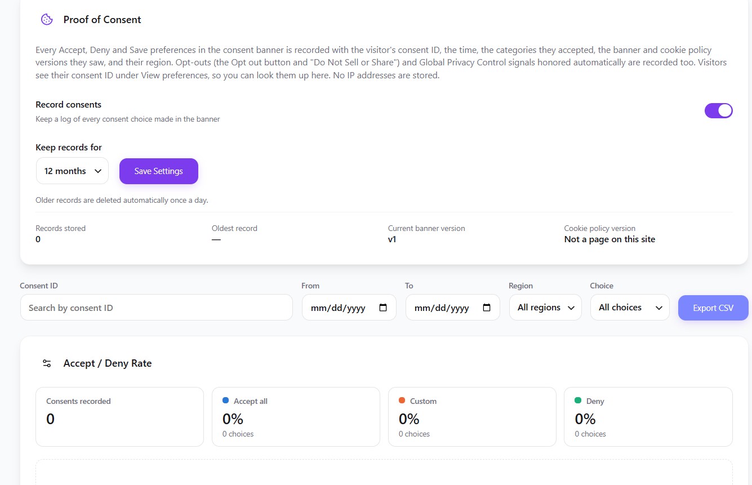Image resolution: width=752 pixels, height=485 pixels.
Task: Open calendar picker in To date field
Action: tap(487, 308)
